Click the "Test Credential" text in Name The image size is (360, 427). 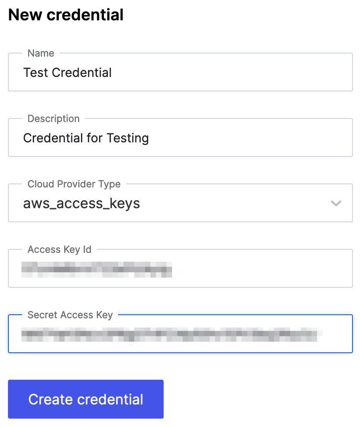pyautogui.click(x=67, y=72)
